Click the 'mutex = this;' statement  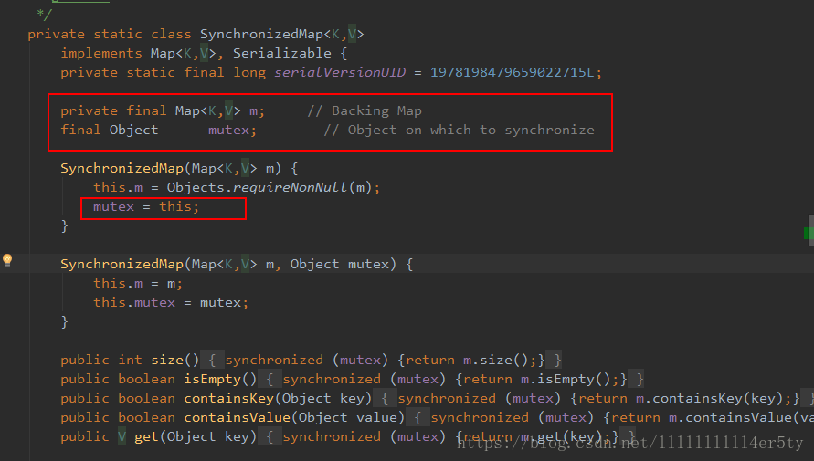click(146, 207)
